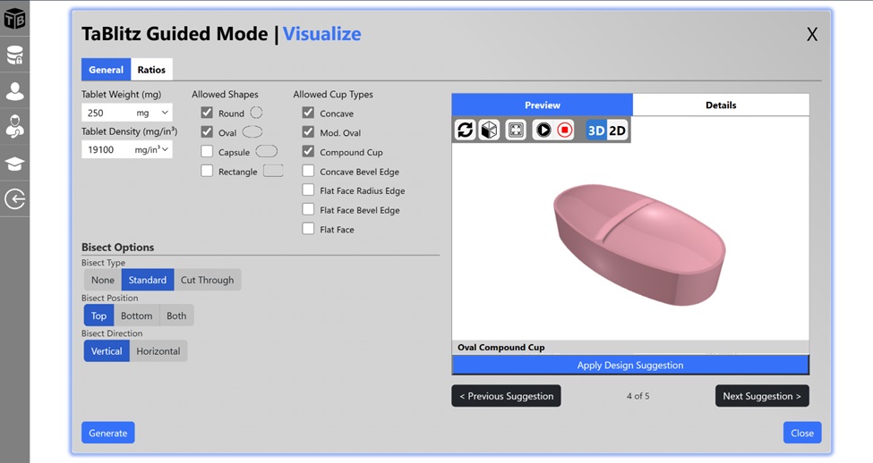
Task: Click the Tablet Weight value field
Action: click(x=107, y=114)
